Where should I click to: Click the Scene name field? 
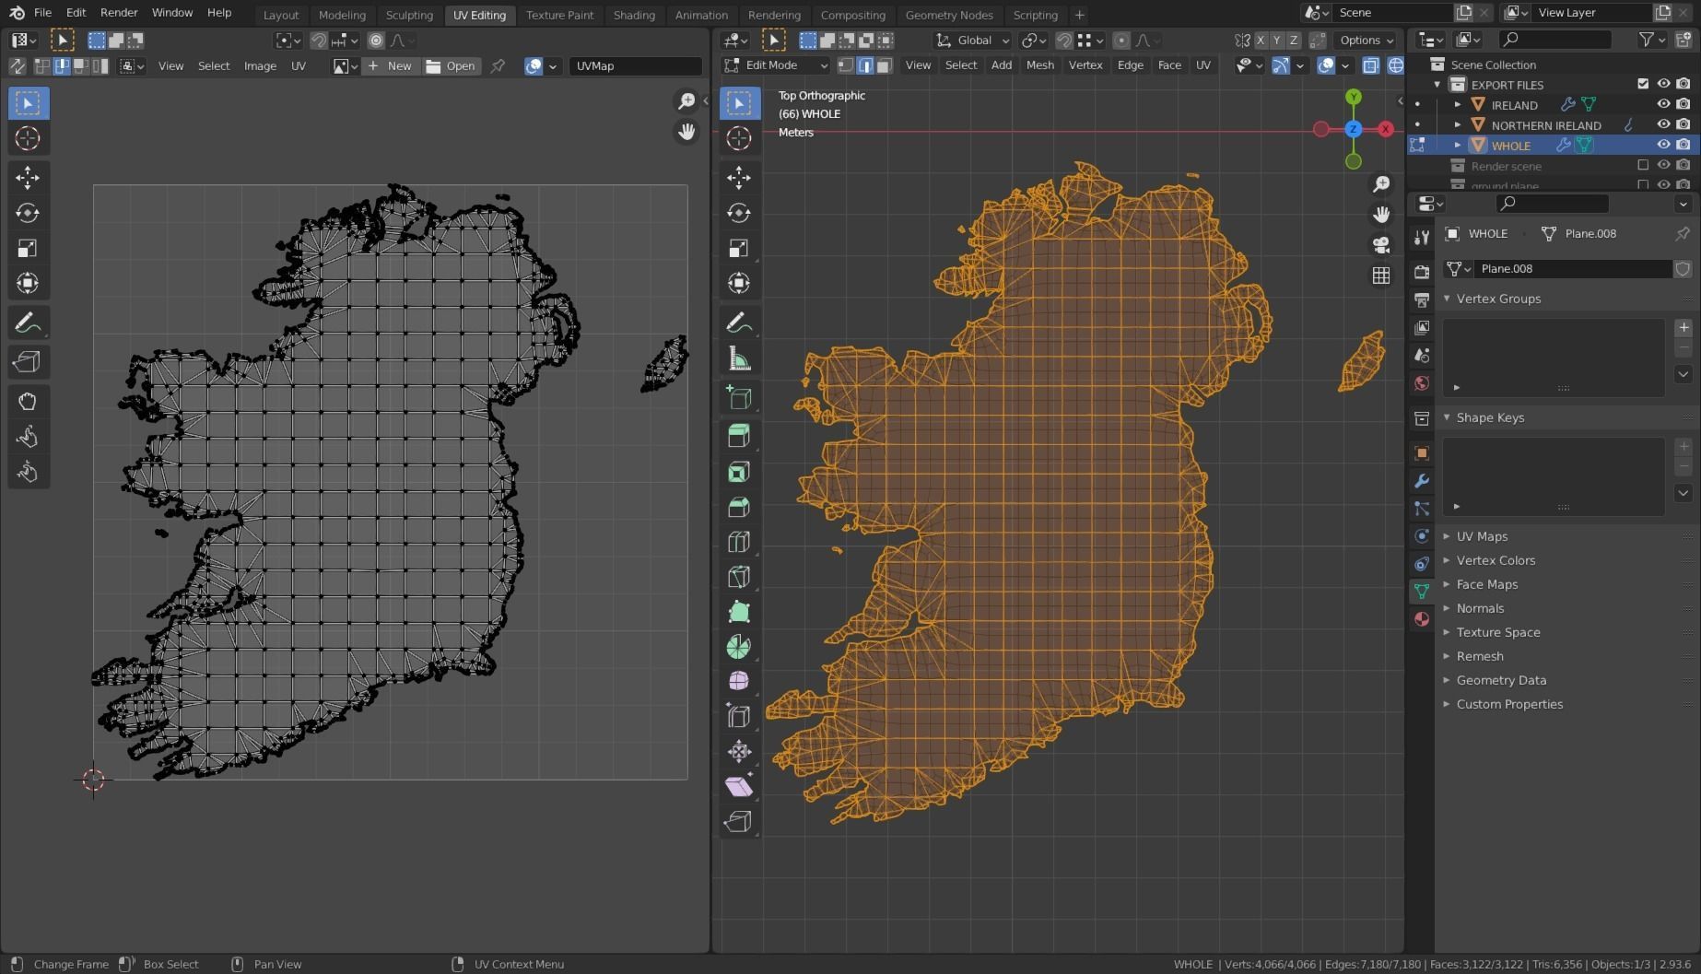(1391, 13)
